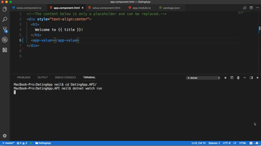Open the editor more actions ellipsis
The height and width of the screenshot is (146, 261).
pos(258,8)
